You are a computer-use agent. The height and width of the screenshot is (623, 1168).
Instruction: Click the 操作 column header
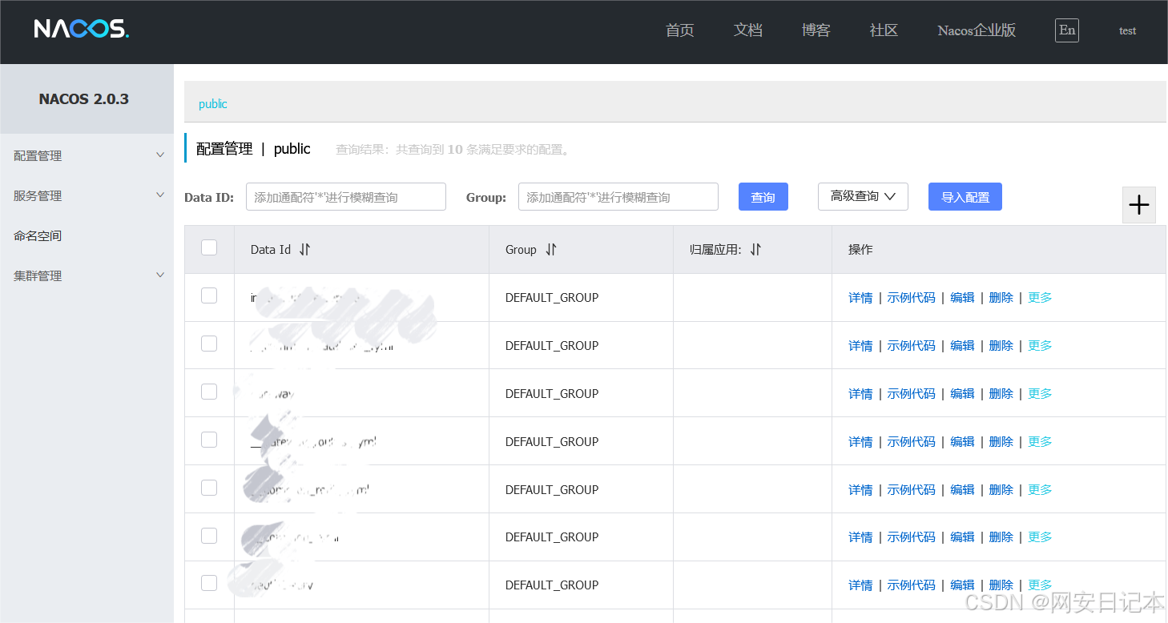[x=860, y=250]
